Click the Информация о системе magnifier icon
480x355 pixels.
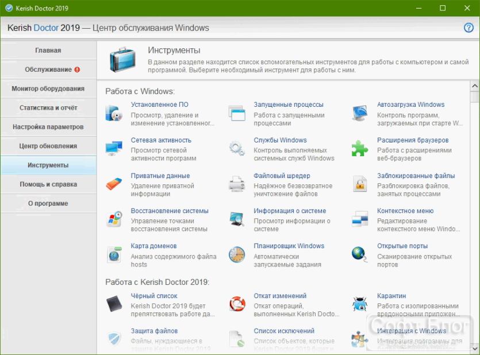point(237,219)
